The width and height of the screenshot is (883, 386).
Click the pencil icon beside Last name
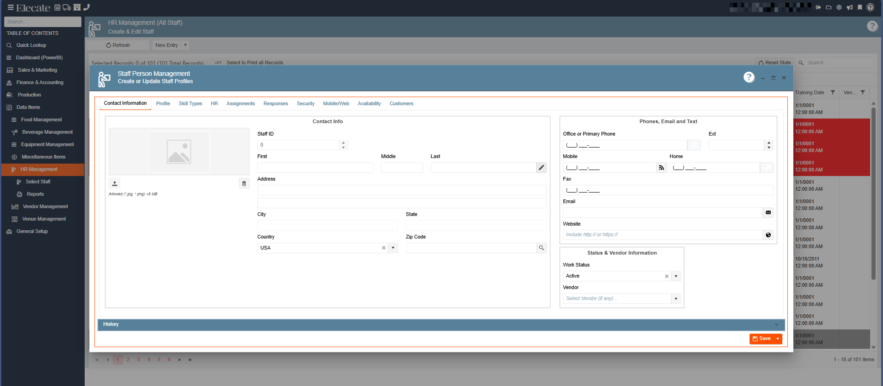[x=541, y=168]
